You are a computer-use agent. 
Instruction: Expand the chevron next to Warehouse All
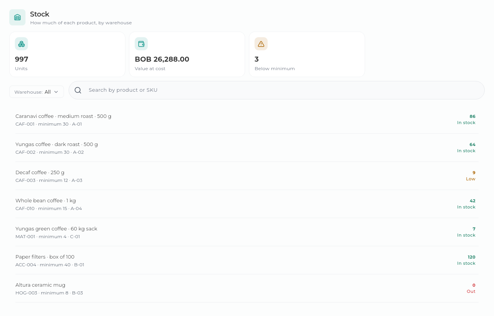[x=56, y=92]
